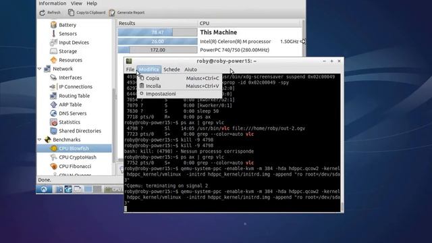432x243 pixels.
Task: Open the Information menu
Action: click(53, 3)
